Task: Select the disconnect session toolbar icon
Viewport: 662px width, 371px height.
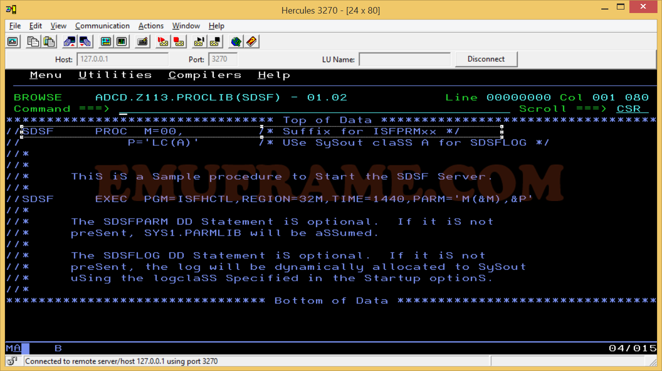Action: pyautogui.click(x=85, y=41)
